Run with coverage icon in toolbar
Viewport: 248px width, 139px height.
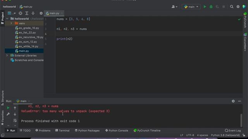point(217,7)
